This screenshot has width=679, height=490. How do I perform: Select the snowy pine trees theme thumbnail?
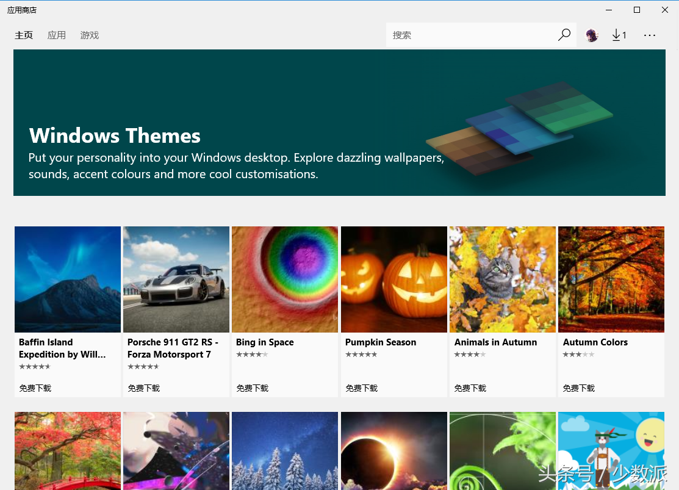(x=285, y=450)
